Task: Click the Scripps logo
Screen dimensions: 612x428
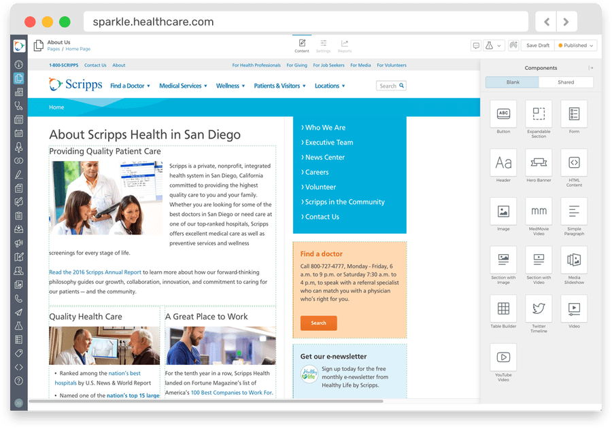Action: [75, 85]
